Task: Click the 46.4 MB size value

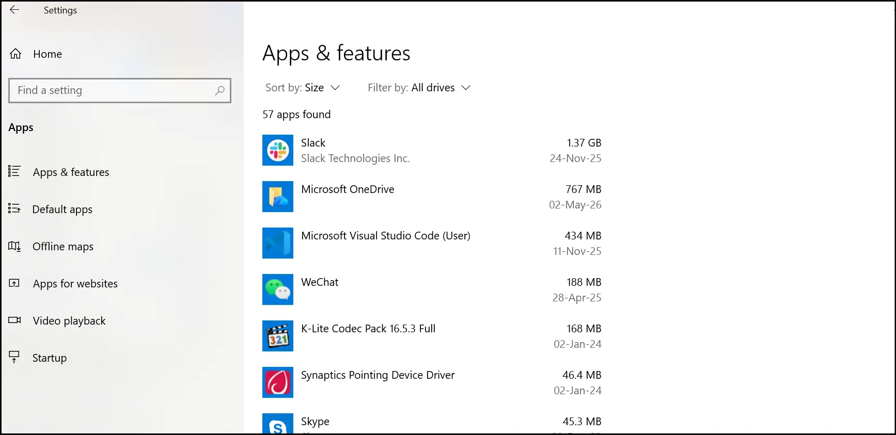Action: pyautogui.click(x=582, y=375)
